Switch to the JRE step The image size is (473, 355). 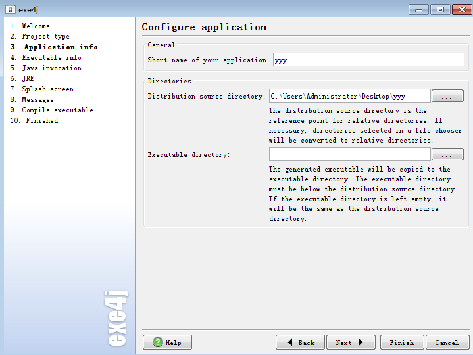pyautogui.click(x=28, y=79)
